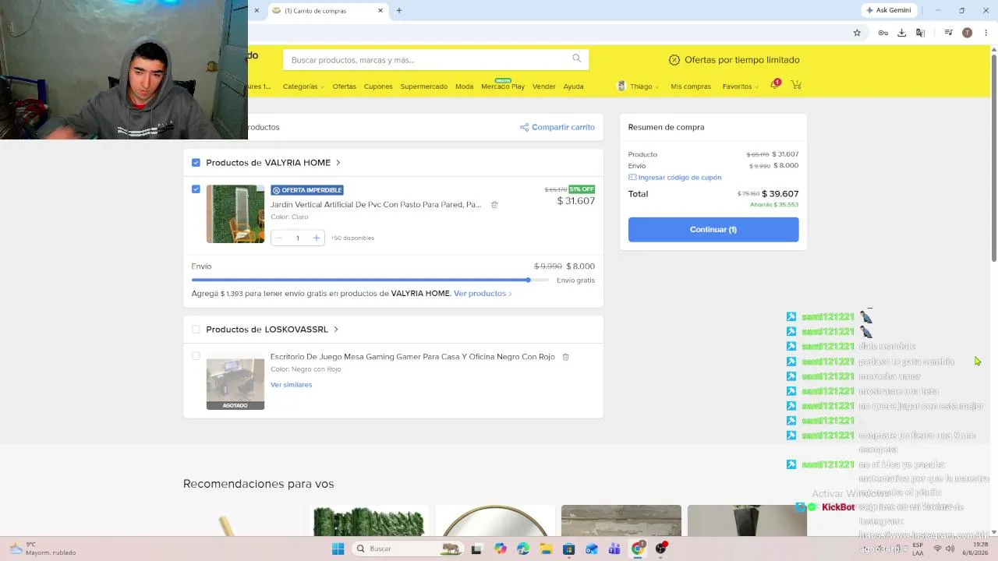
Task: Open the password key icon in Chrome toolbar
Action: 883,33
